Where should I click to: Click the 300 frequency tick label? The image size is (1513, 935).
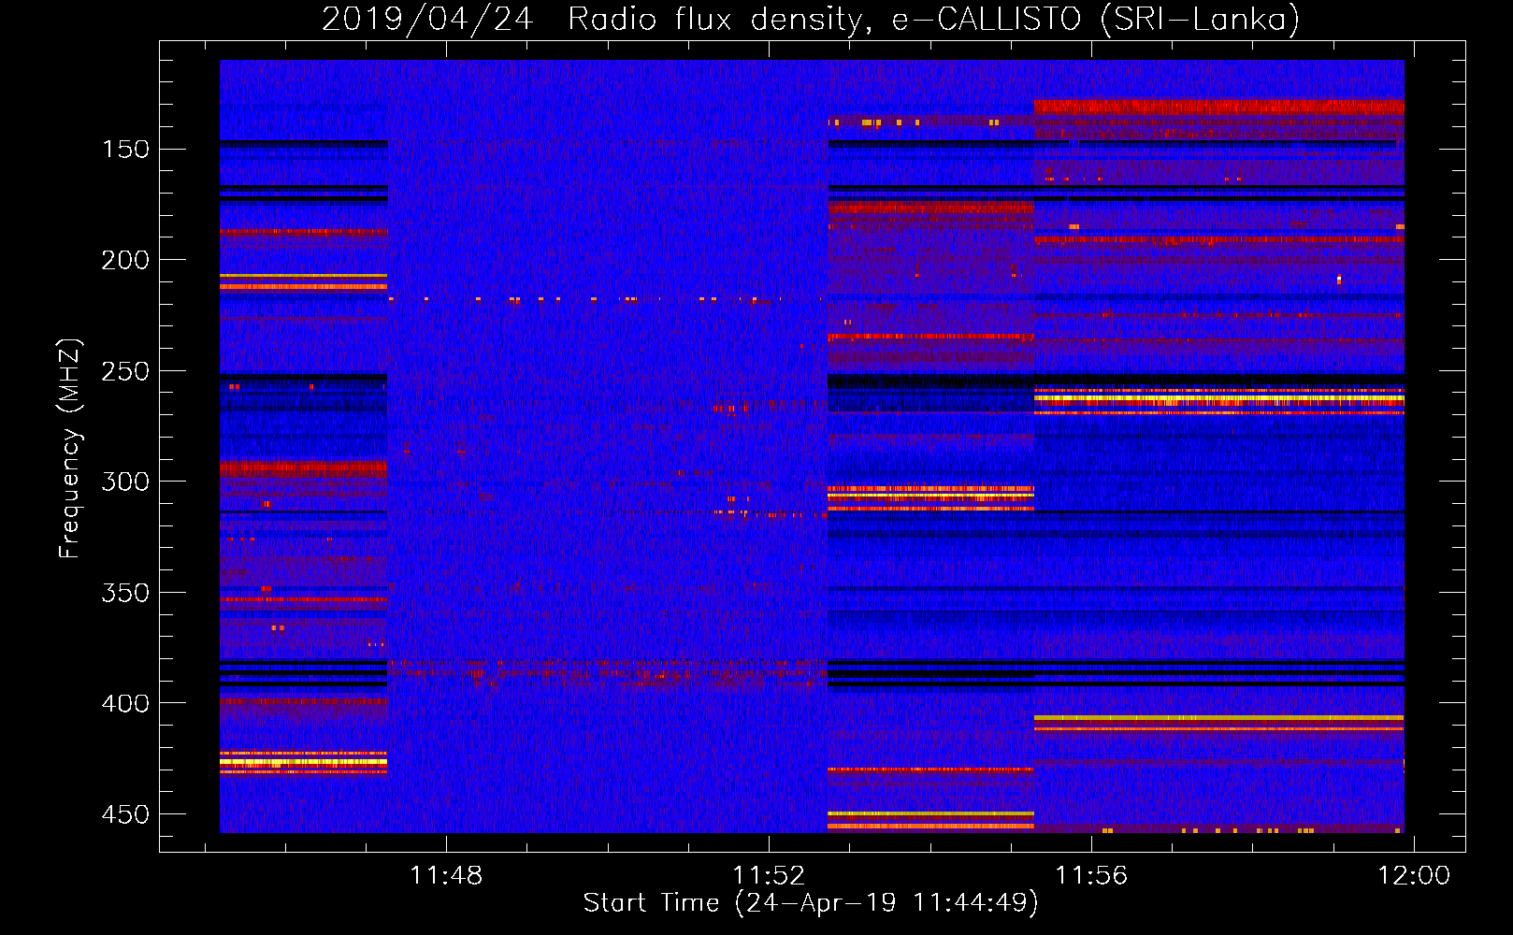pyautogui.click(x=125, y=482)
